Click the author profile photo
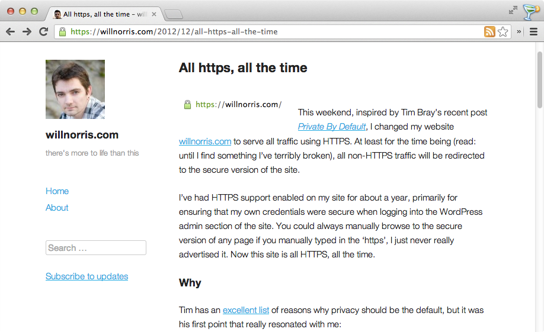 [75, 89]
